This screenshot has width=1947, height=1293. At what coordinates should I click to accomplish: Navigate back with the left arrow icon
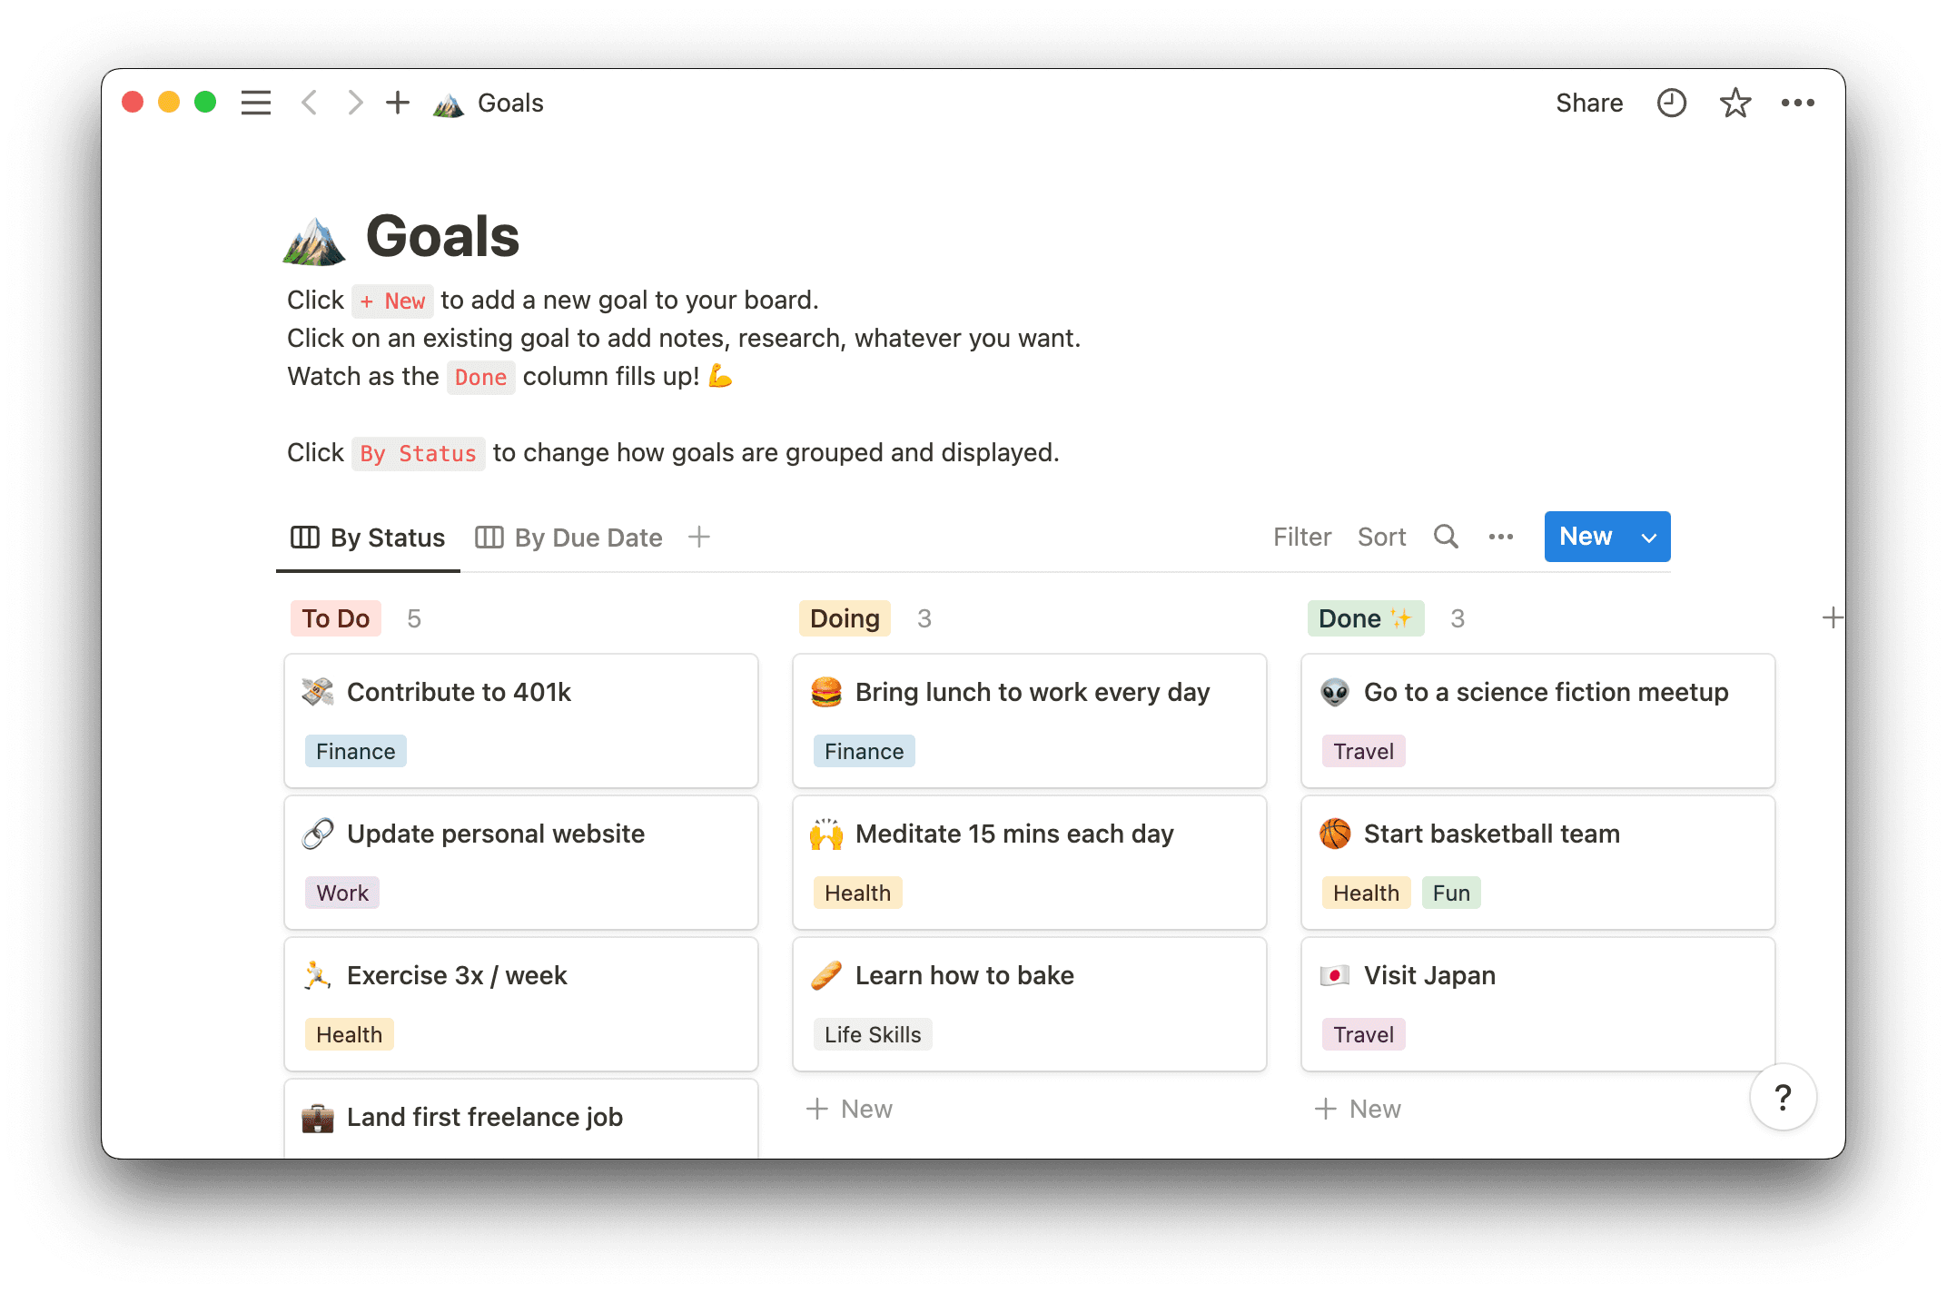[309, 103]
